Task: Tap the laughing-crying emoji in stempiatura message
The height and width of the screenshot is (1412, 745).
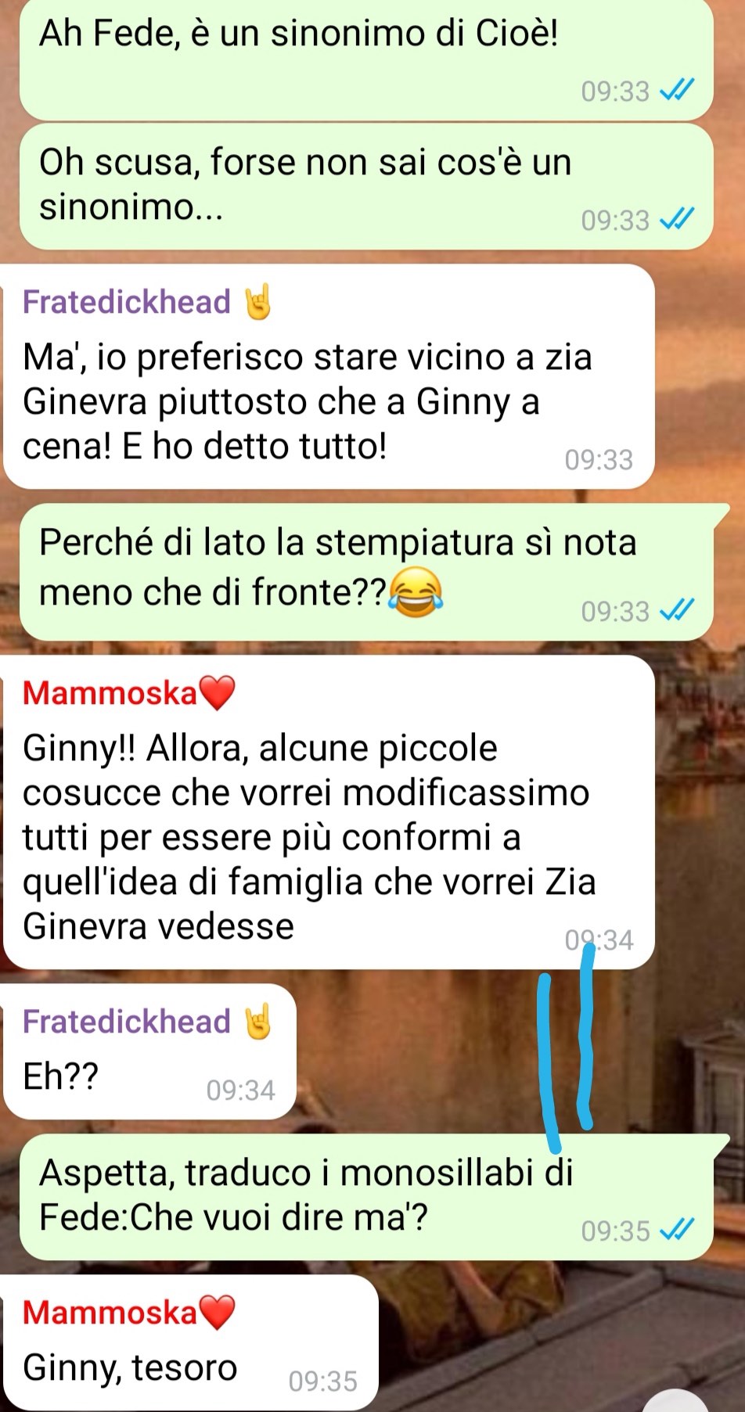Action: tap(416, 591)
